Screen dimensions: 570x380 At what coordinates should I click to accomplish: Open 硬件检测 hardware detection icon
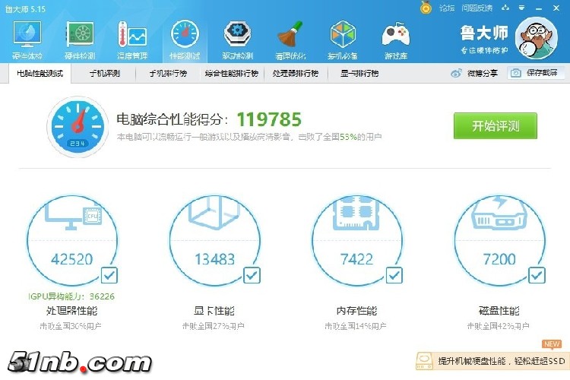(81, 39)
